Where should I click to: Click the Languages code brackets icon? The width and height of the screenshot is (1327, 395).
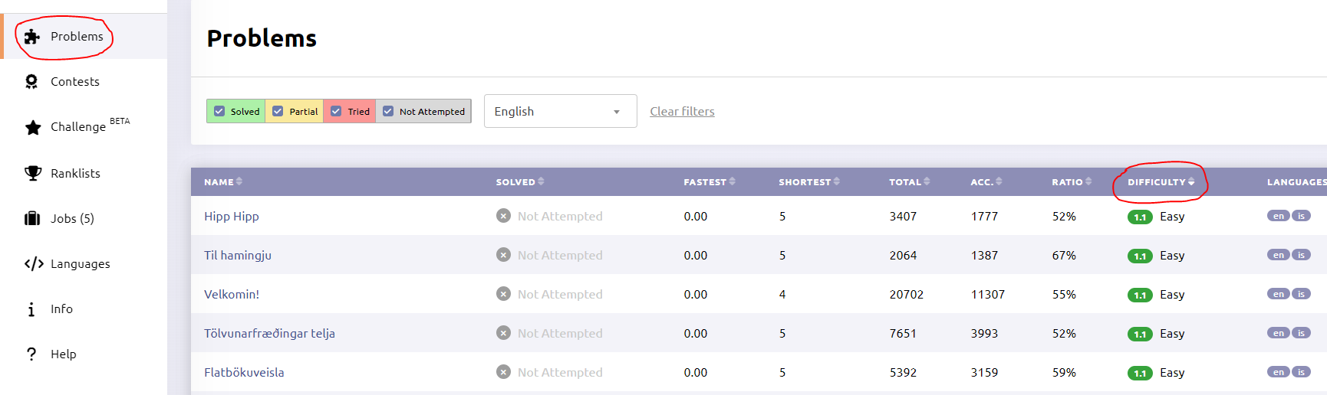click(x=34, y=264)
